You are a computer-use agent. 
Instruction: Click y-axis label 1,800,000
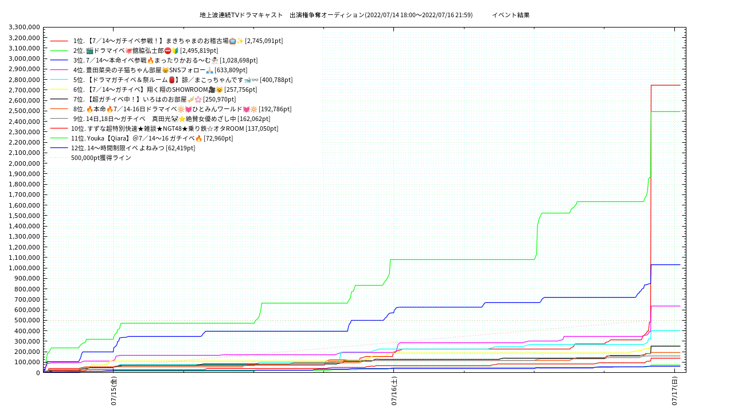(25, 185)
